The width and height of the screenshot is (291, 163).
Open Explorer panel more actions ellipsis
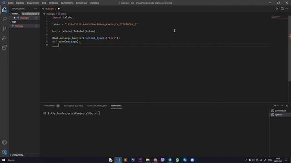pyautogui.click(x=35, y=9)
